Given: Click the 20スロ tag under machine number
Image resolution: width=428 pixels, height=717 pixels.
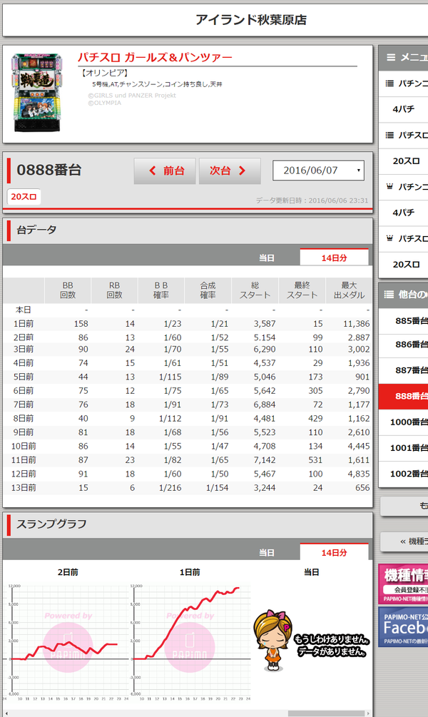Looking at the screenshot, I should [x=24, y=197].
